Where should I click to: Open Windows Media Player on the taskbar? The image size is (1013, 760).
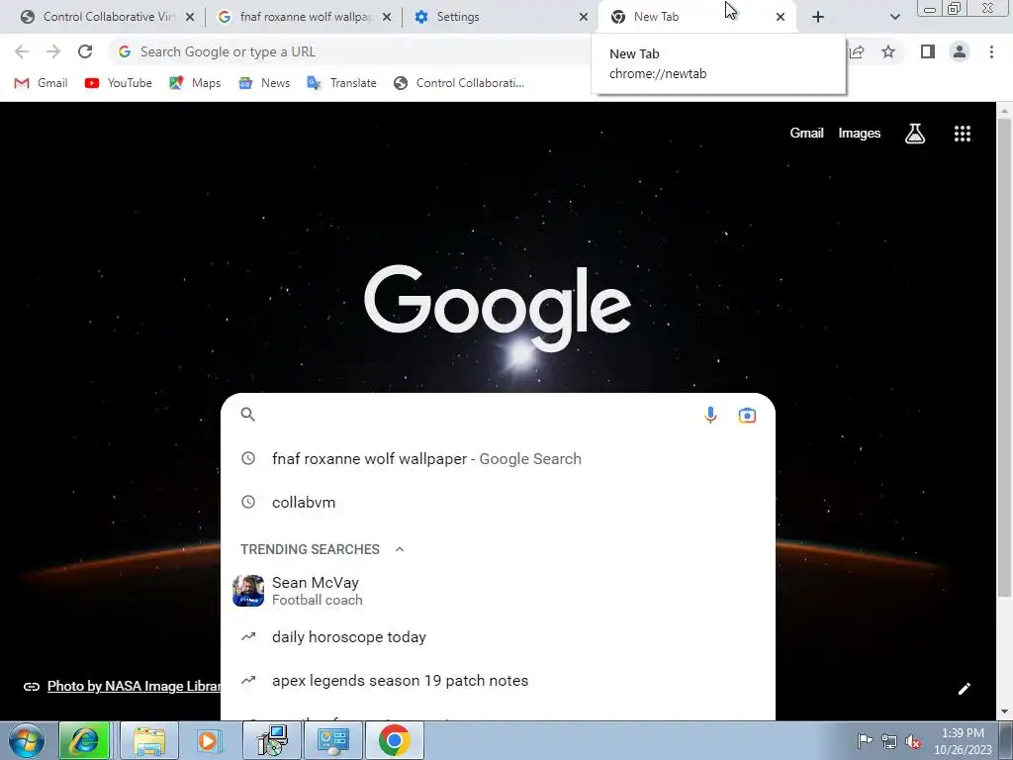point(208,740)
